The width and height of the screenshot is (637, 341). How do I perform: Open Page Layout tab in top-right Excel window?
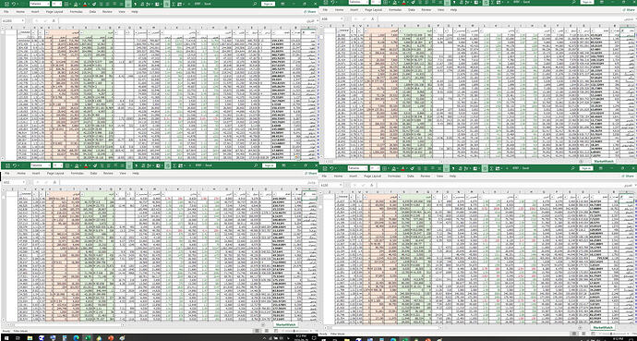pyautogui.click(x=373, y=10)
